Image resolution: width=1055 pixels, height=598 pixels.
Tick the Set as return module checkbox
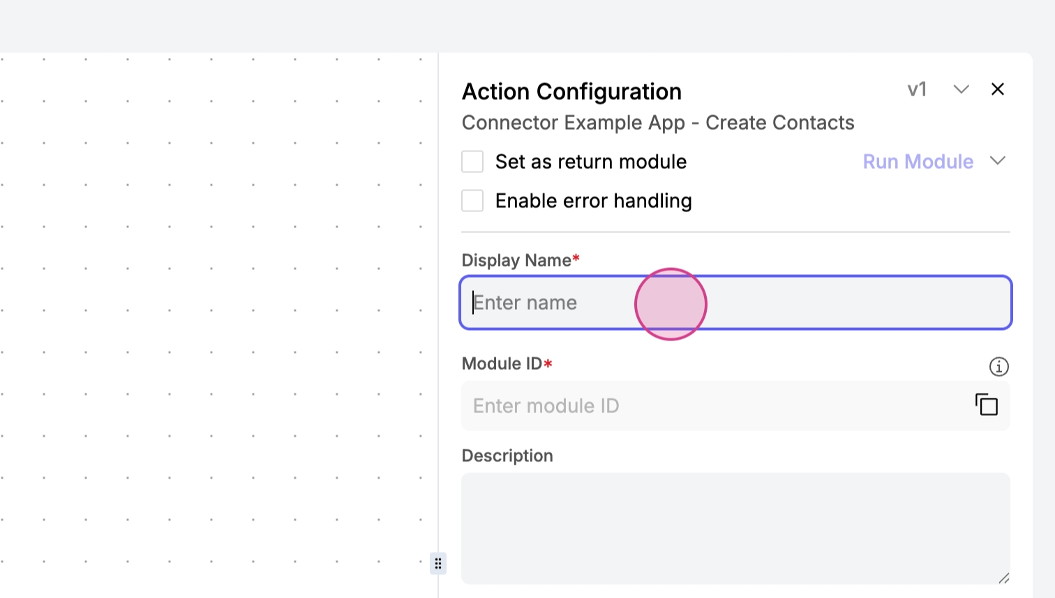point(472,162)
